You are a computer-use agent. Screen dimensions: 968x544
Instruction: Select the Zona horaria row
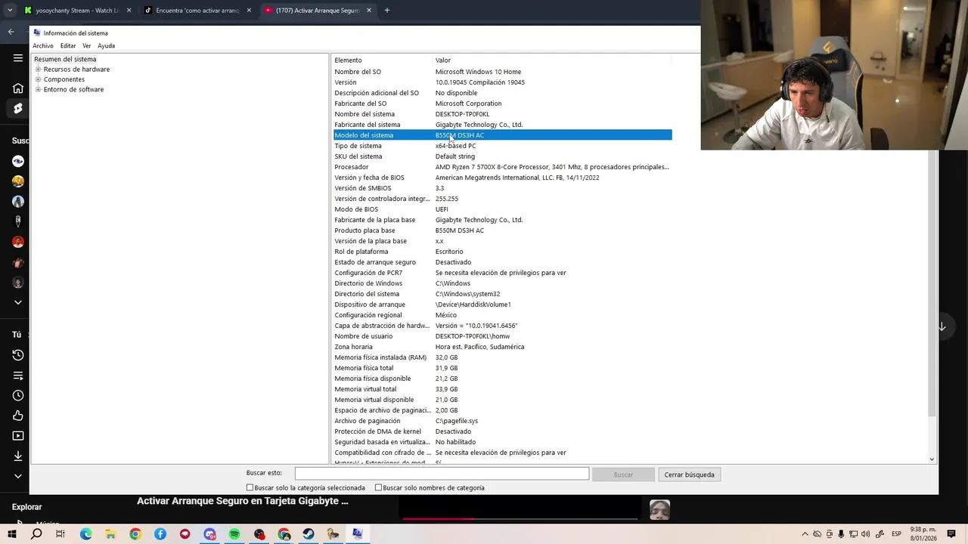tap(503, 347)
